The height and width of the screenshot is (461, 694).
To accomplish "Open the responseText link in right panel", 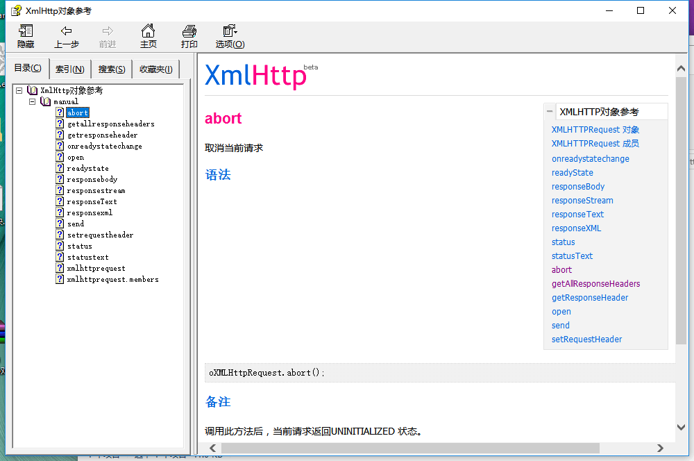I will tap(577, 214).
